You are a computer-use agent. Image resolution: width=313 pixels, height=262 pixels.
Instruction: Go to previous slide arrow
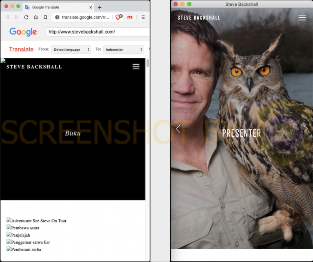click(x=178, y=129)
